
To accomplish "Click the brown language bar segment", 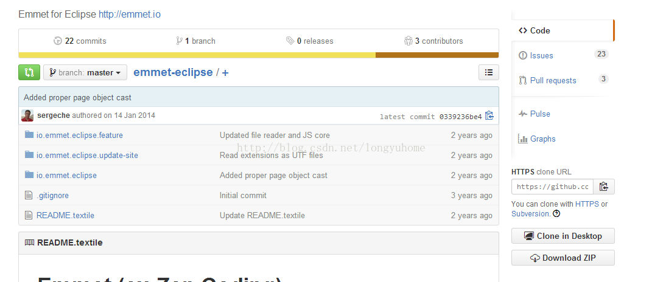I will (x=437, y=55).
